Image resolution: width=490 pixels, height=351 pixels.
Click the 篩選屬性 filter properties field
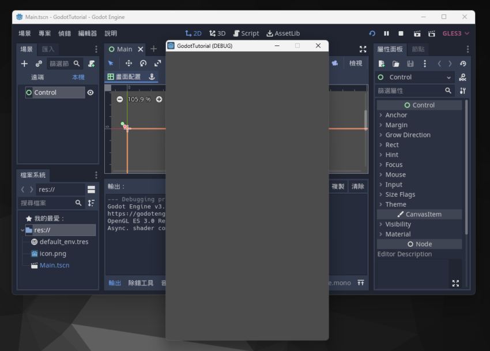coord(414,91)
